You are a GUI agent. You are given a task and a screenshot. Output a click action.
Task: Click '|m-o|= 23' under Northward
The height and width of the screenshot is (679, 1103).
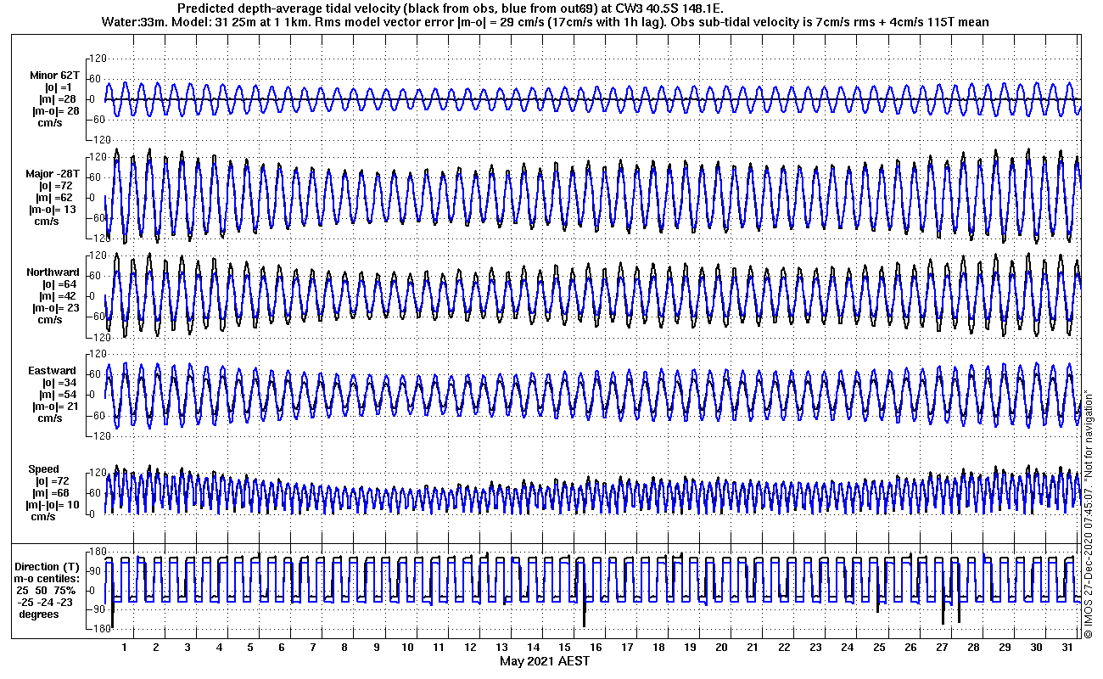(x=54, y=308)
